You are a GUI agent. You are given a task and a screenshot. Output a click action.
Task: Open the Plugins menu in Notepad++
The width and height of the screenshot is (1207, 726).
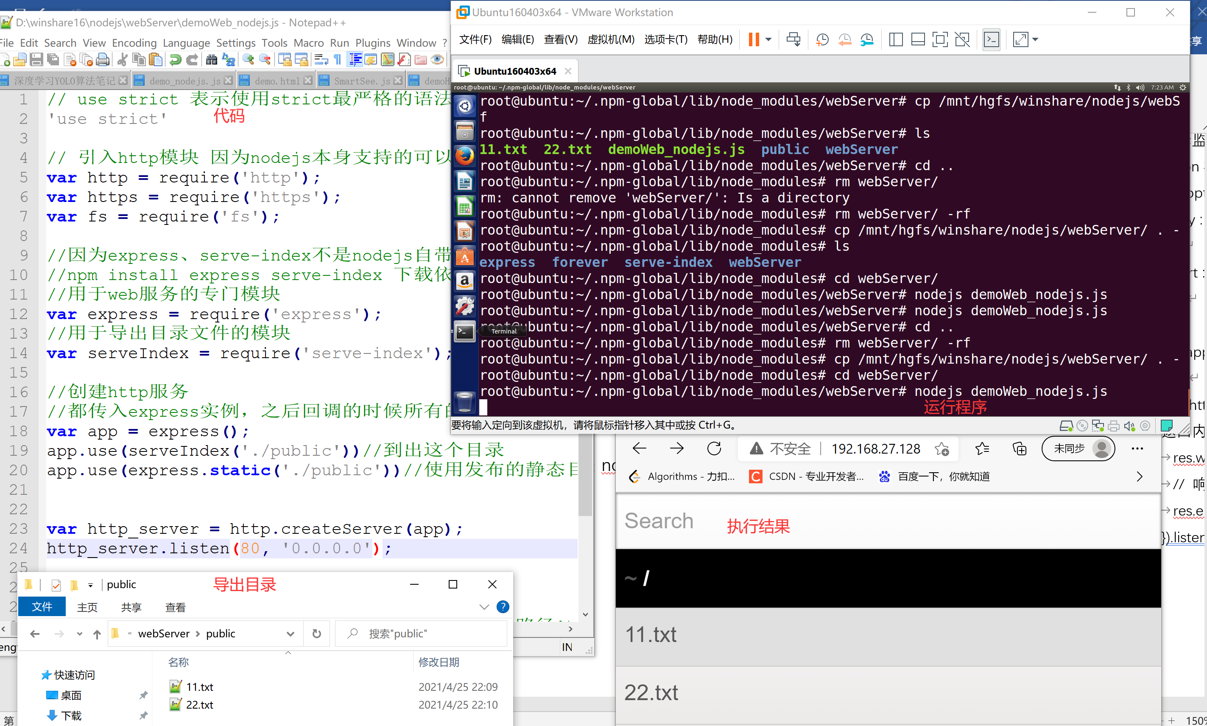point(372,43)
